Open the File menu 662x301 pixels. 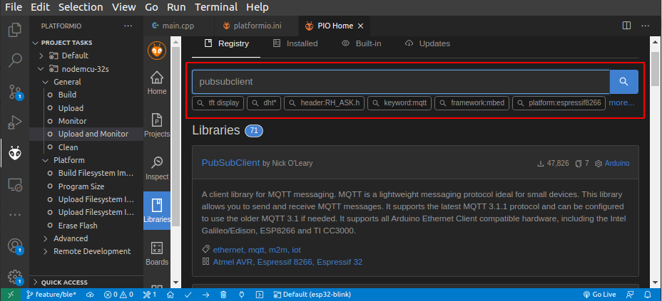pos(14,7)
